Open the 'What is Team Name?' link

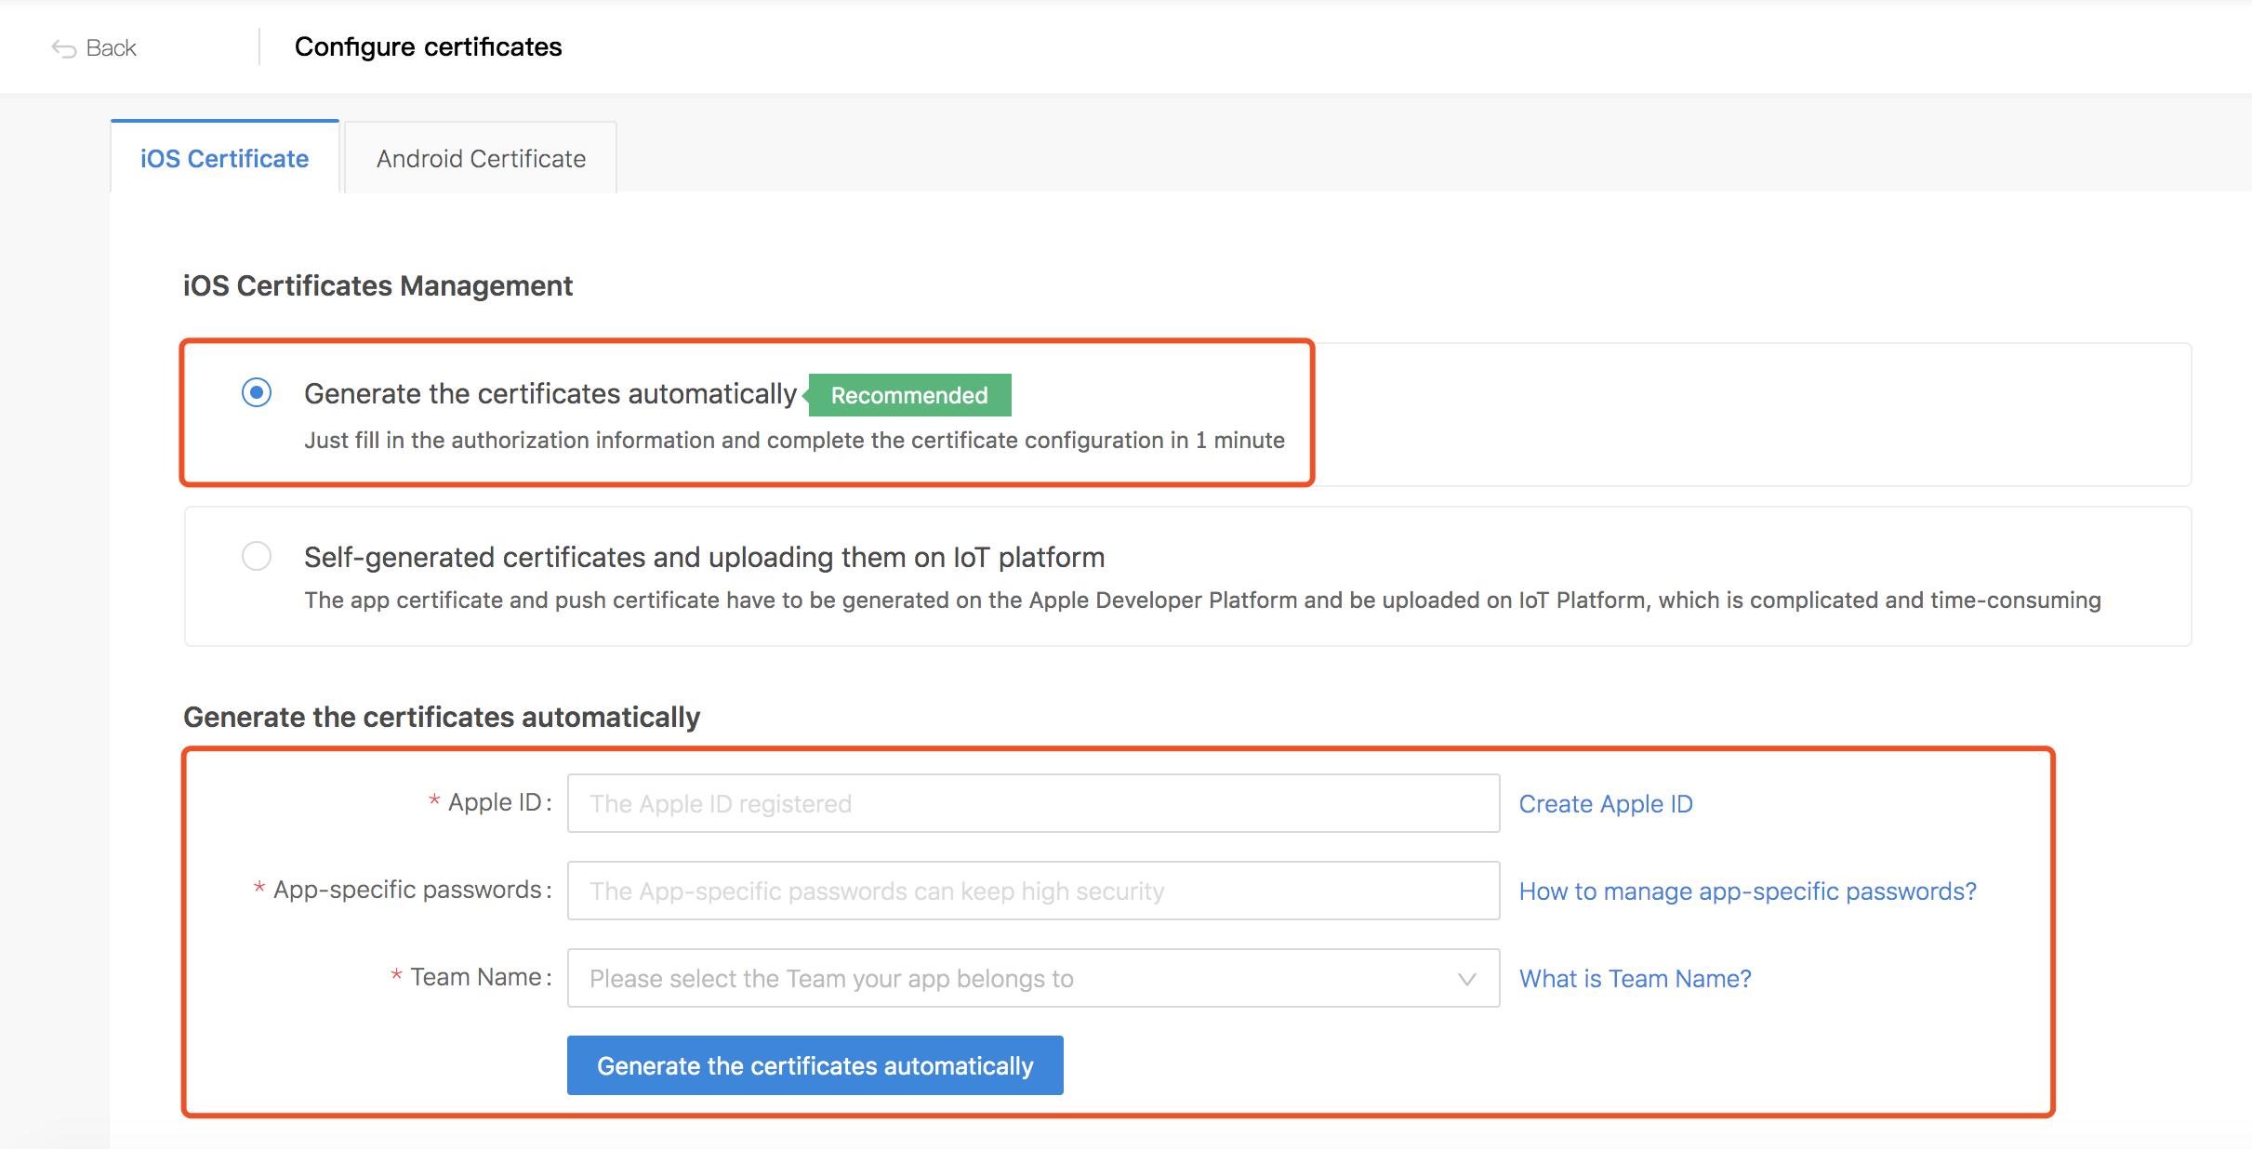[1635, 979]
